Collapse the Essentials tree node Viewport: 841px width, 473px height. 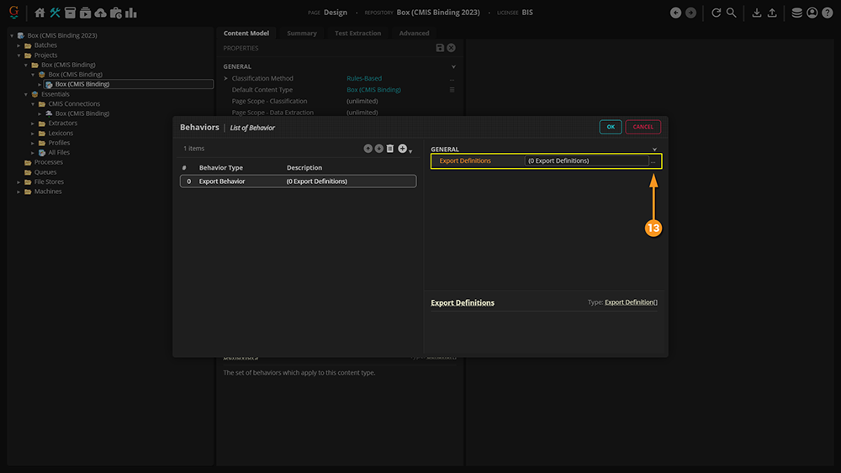point(26,94)
